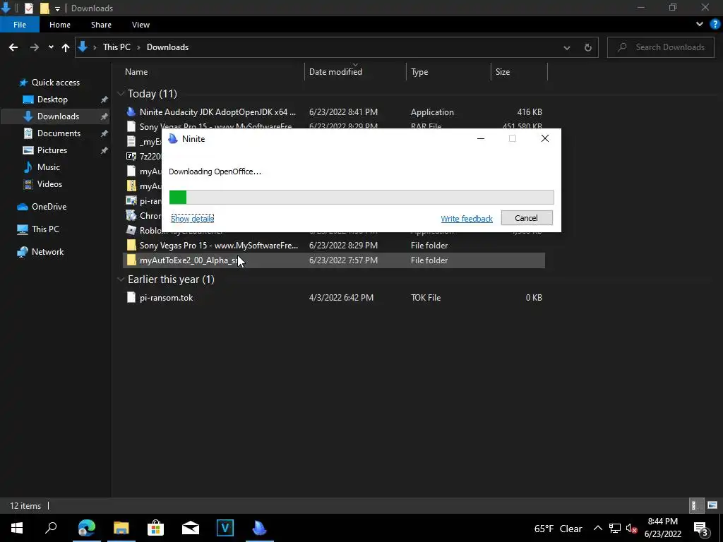Image resolution: width=723 pixels, height=542 pixels.
Task: Open the notification center icon
Action: pos(700,528)
